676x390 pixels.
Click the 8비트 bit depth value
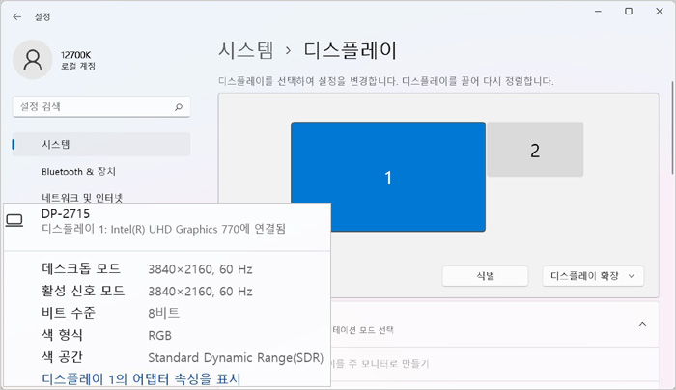click(164, 313)
